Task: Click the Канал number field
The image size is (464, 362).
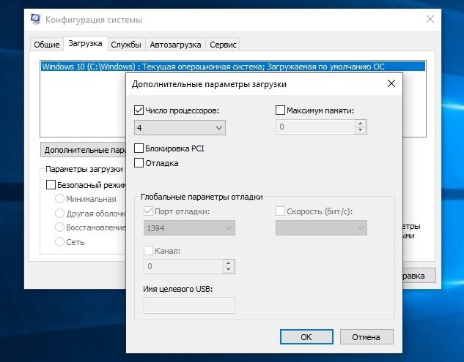Action: point(183,266)
